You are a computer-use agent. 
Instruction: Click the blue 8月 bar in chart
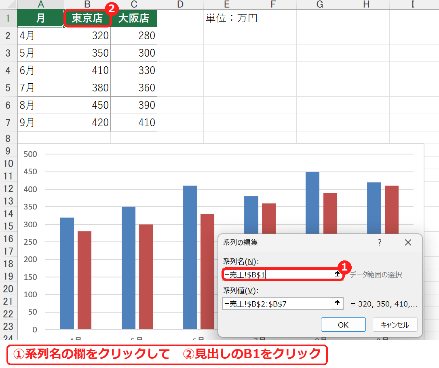click(x=312, y=203)
